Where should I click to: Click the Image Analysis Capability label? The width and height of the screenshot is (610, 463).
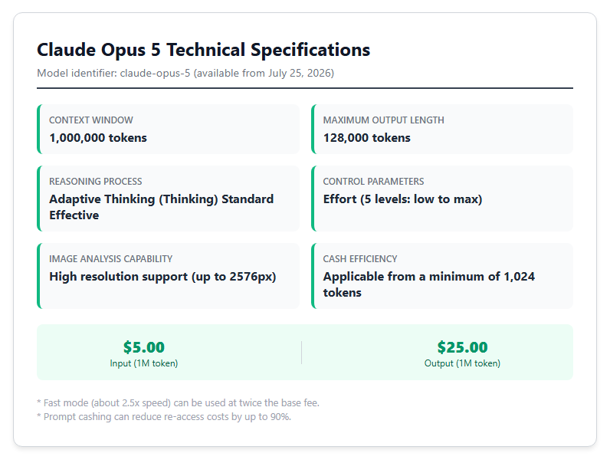click(111, 259)
